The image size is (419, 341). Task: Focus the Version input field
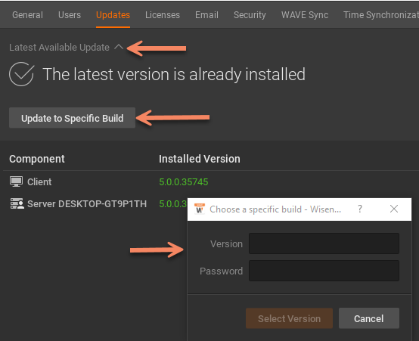[x=324, y=243]
